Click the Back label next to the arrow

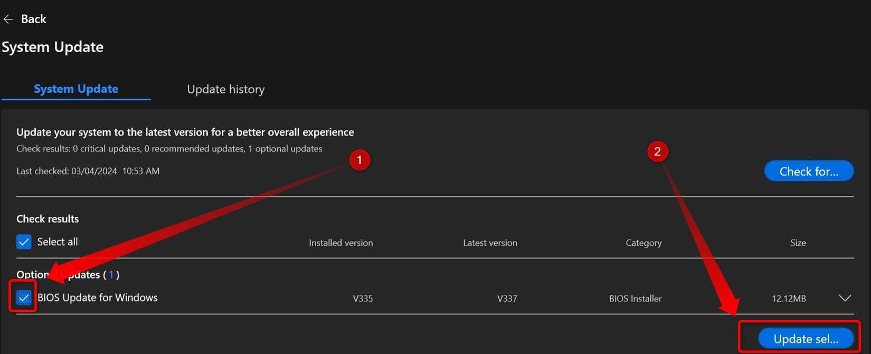33,18
